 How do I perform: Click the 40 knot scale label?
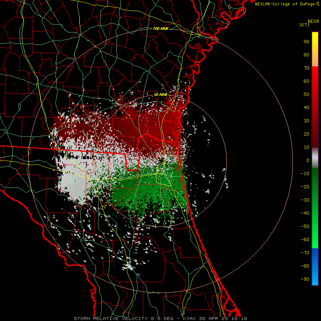pos(306,108)
